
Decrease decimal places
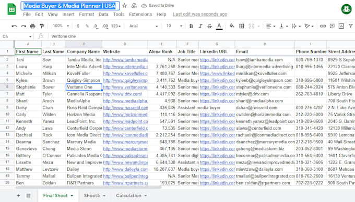pos(96,27)
